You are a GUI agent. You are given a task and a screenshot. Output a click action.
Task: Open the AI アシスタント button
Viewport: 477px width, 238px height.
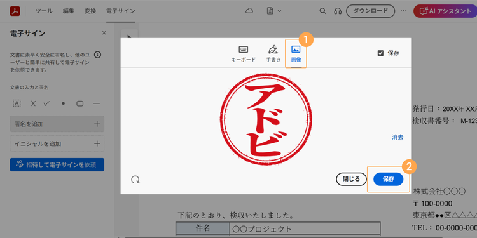click(445, 11)
